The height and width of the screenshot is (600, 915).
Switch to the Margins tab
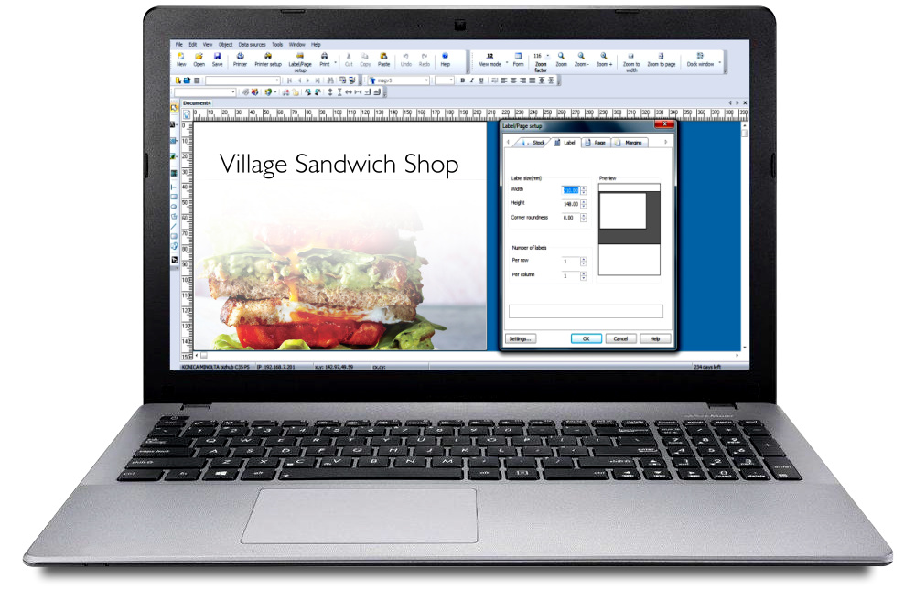coord(633,143)
